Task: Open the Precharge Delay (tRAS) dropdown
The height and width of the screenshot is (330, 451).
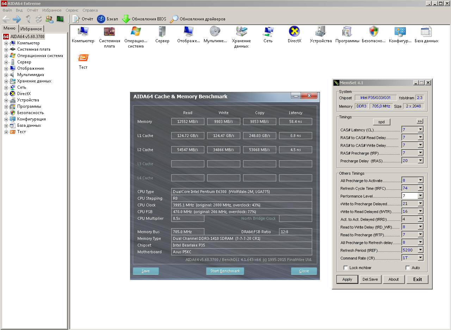Action: click(420, 161)
